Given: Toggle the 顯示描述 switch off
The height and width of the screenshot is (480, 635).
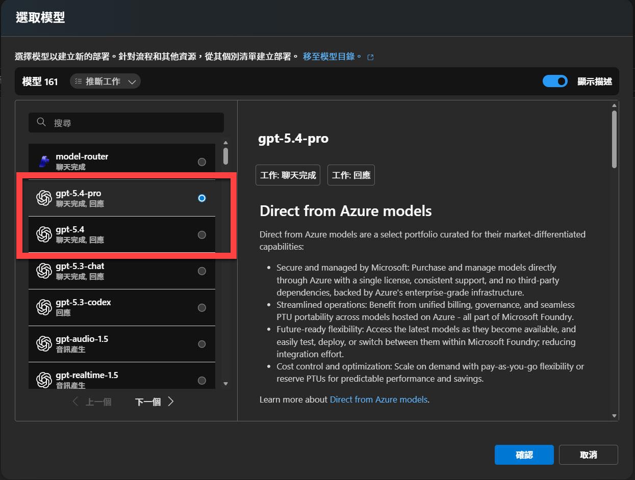Looking at the screenshot, I should coord(555,82).
